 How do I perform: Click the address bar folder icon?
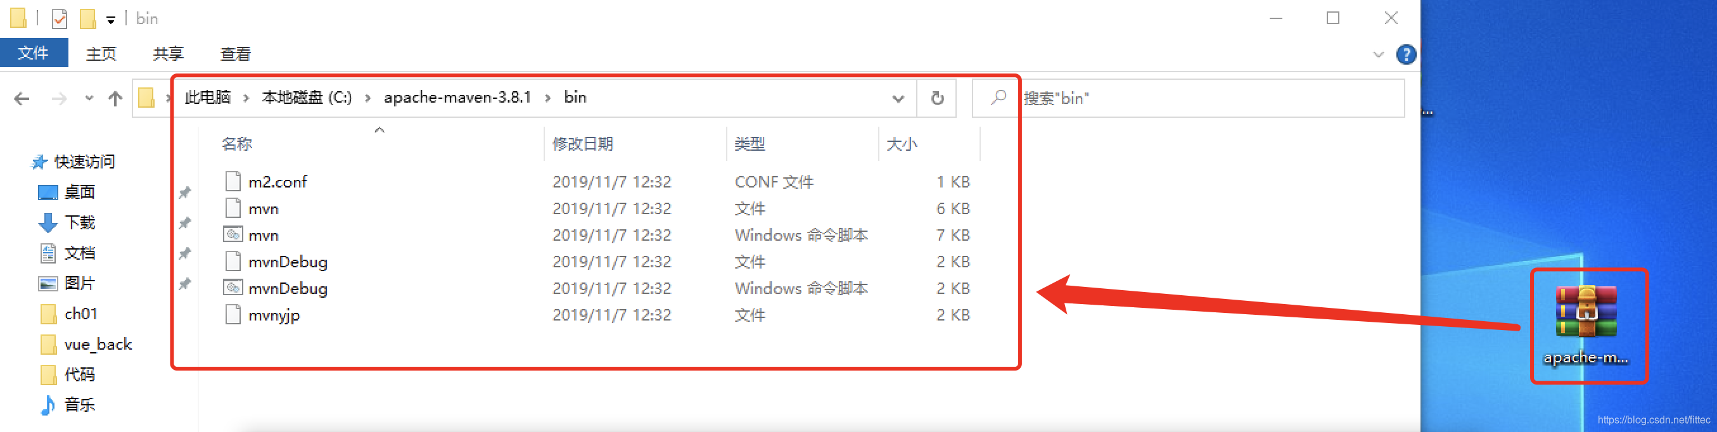[146, 98]
